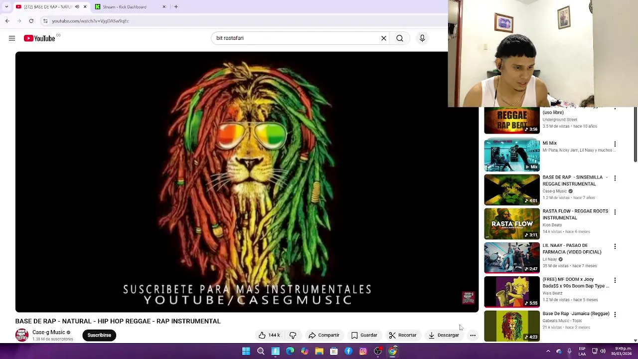Close the Kick Dashboard tab
Viewport: 638px width, 359px height.
pyautogui.click(x=164, y=7)
